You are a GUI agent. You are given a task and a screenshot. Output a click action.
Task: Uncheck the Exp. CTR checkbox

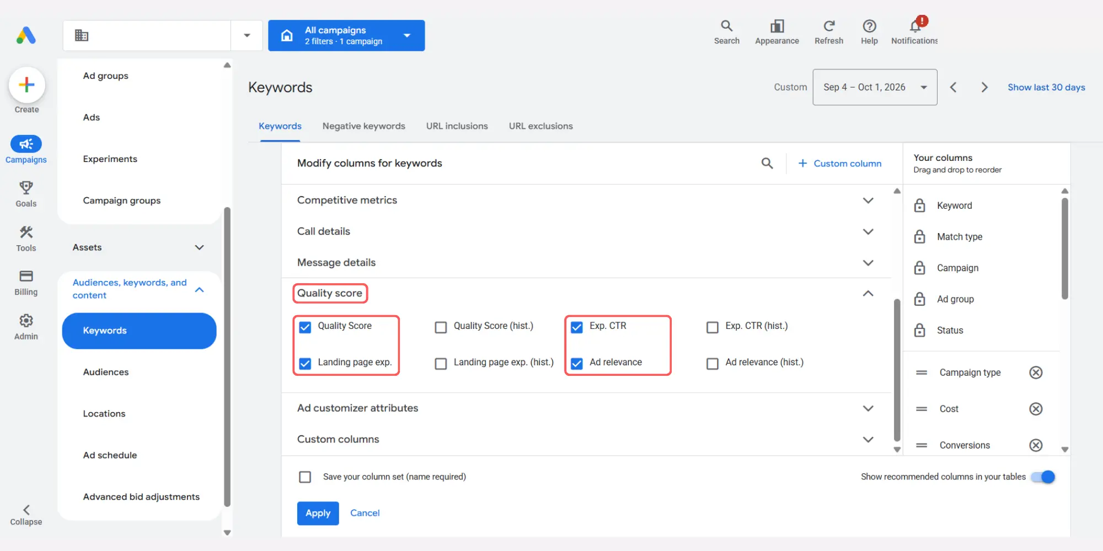(x=576, y=327)
